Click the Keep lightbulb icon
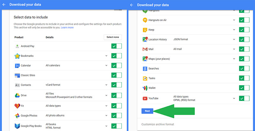Image resolution: width=255 pixels, height=131 pixels. 145,30
